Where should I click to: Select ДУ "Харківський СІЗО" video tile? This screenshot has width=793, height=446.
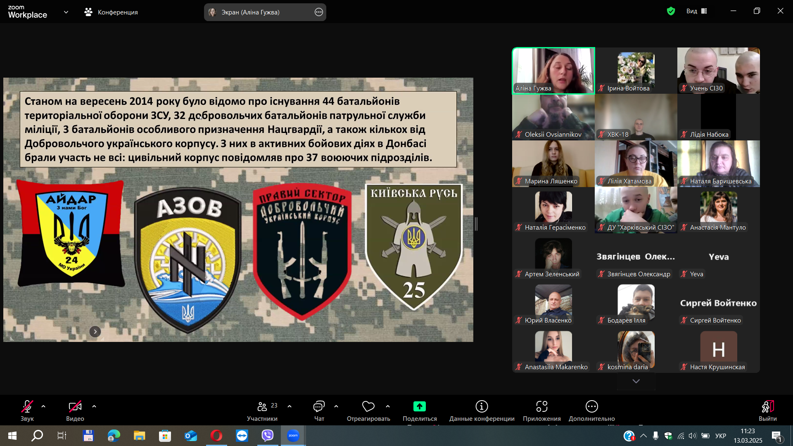pyautogui.click(x=636, y=210)
